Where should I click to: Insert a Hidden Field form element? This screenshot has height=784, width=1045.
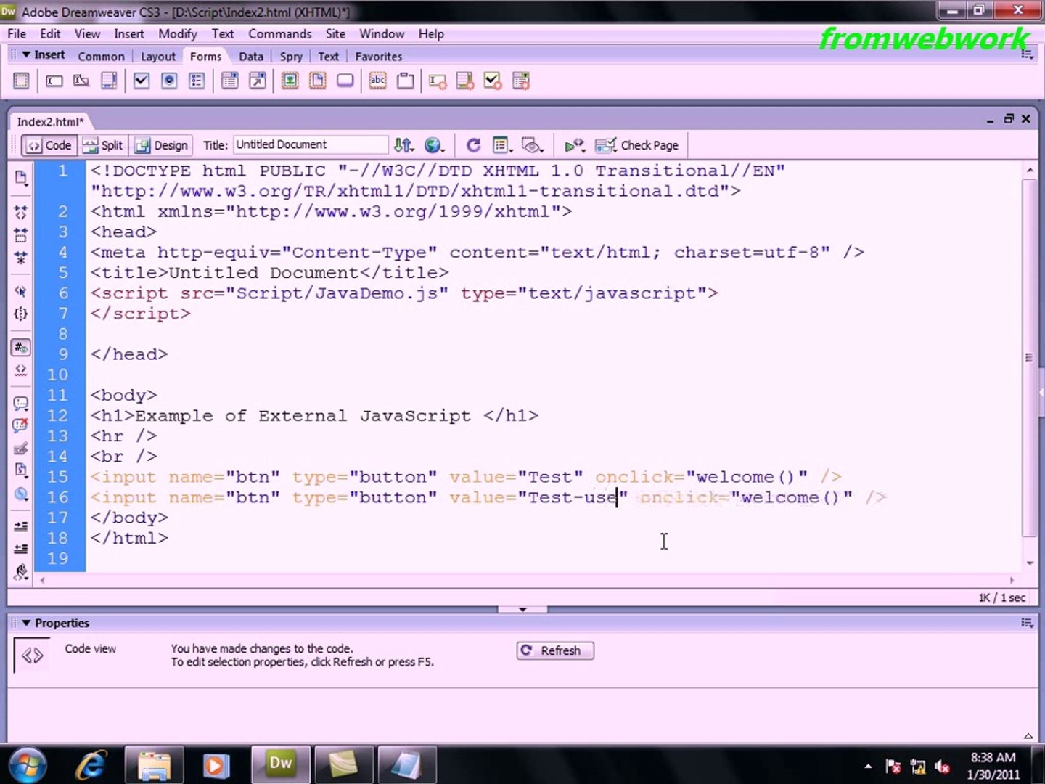[x=81, y=81]
